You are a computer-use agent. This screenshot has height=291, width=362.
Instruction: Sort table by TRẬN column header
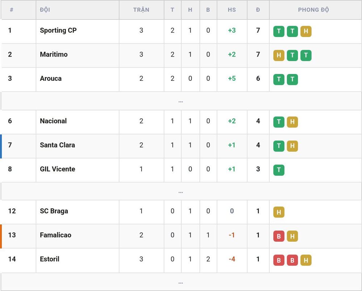point(141,10)
